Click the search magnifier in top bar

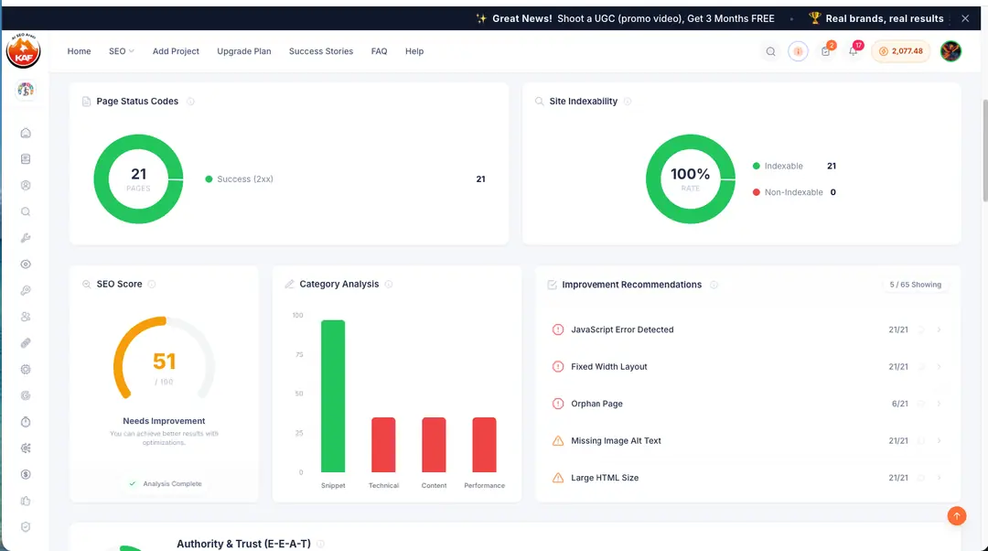point(770,51)
